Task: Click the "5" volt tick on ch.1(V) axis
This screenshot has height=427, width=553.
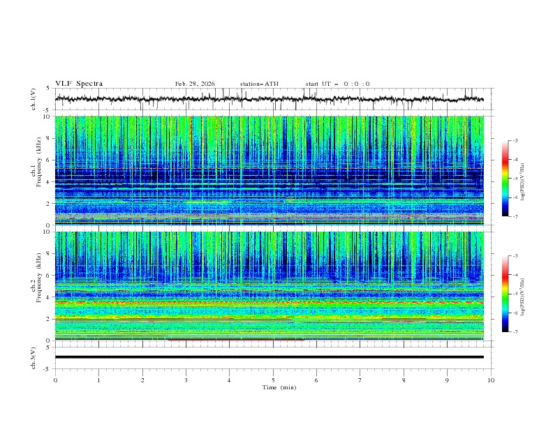Action: point(49,89)
